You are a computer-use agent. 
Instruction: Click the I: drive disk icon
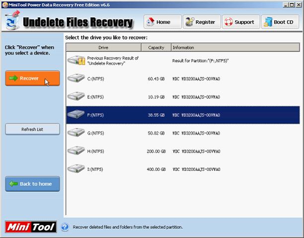pos(76,169)
